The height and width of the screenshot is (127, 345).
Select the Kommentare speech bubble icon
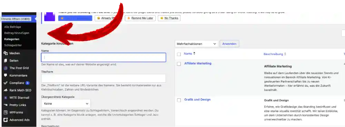tap(6, 75)
